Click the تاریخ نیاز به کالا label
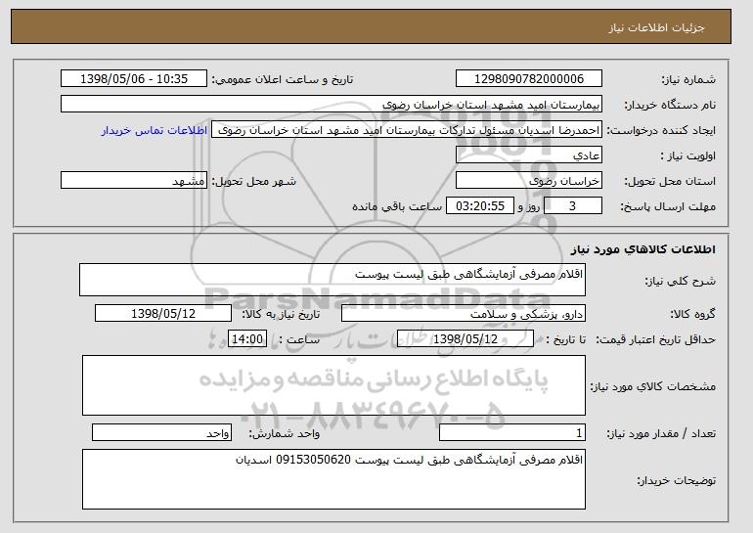This screenshot has height=533, width=753. (281, 314)
